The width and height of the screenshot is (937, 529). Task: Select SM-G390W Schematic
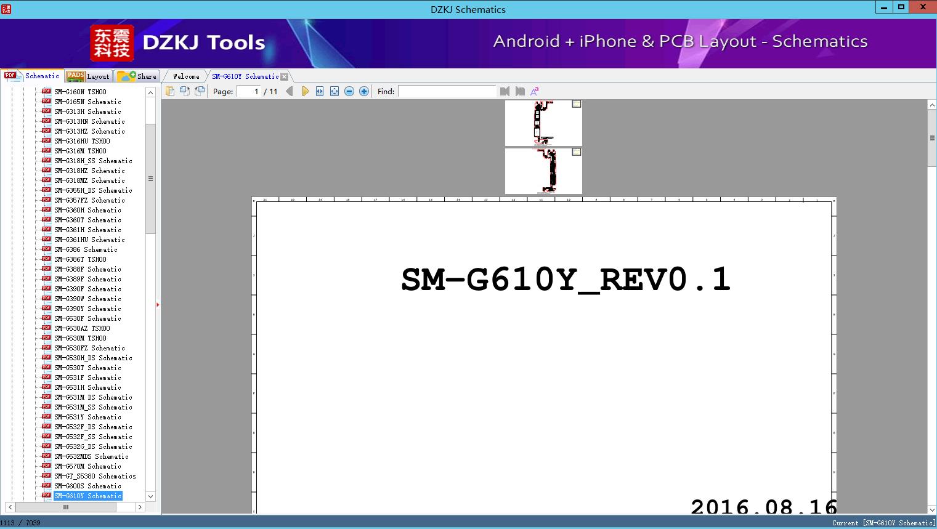tap(87, 299)
